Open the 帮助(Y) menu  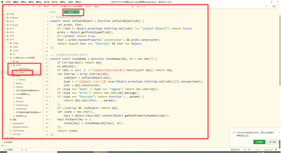tap(78, 2)
